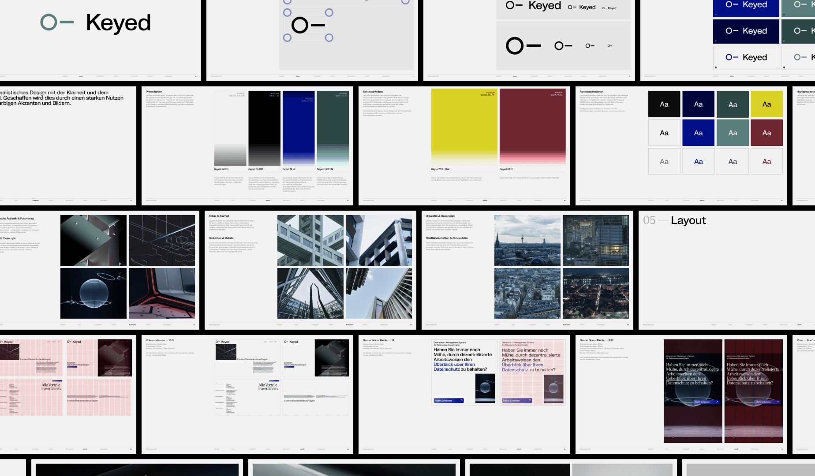Select the top-left anchor circle around the logo mark
Screen dimensions: 815x476
pos(287,13)
